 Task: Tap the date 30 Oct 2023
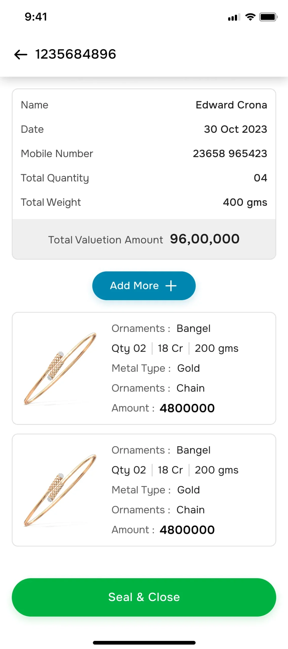235,129
